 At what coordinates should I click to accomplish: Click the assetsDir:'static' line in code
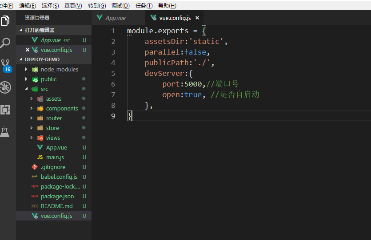tap(186, 42)
